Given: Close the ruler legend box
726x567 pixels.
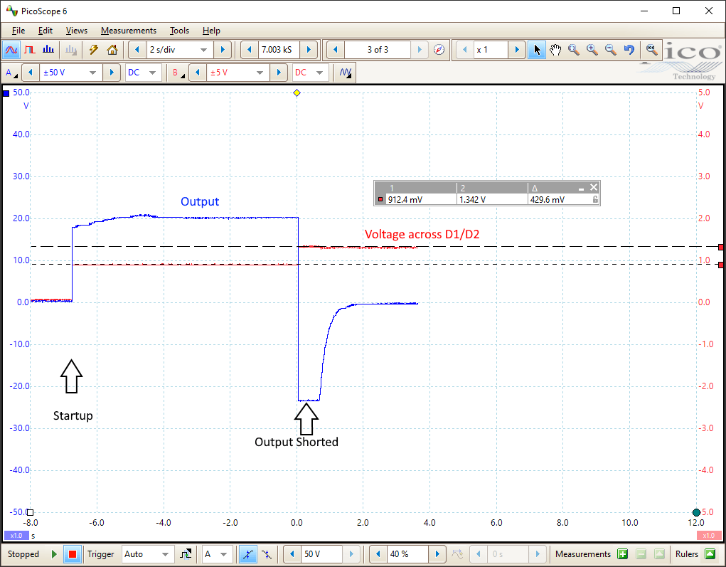Looking at the screenshot, I should [x=594, y=187].
